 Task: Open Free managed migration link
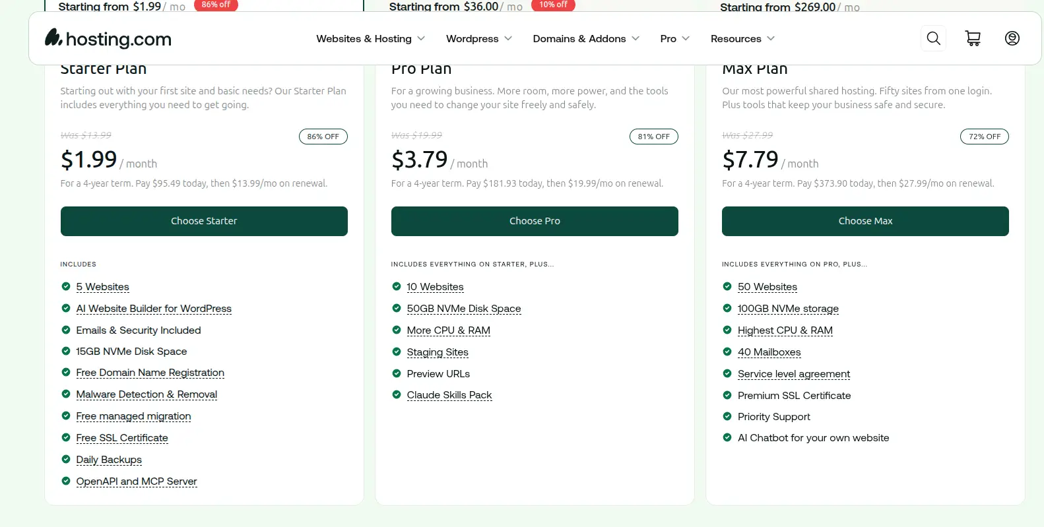point(133,416)
